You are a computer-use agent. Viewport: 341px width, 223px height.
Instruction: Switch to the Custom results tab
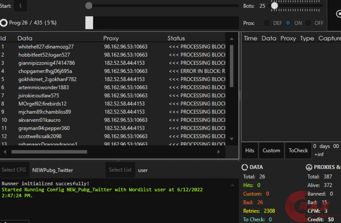[271, 150]
